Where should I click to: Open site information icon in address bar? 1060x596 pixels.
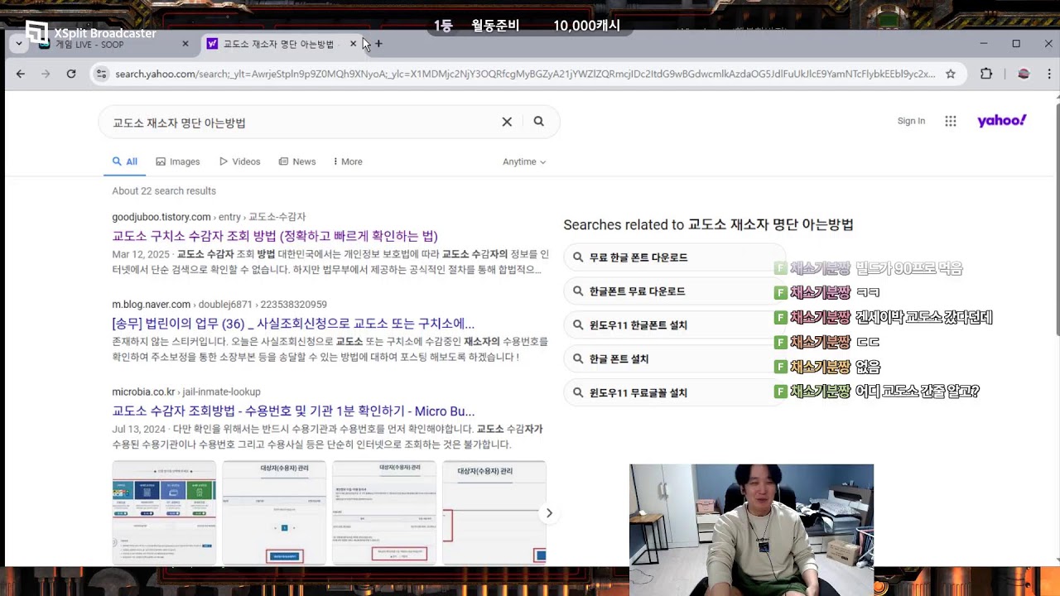tap(101, 74)
